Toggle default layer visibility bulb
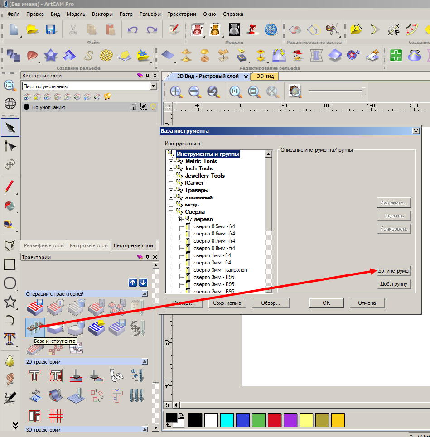Image resolution: width=430 pixels, height=437 pixels. 153,107
